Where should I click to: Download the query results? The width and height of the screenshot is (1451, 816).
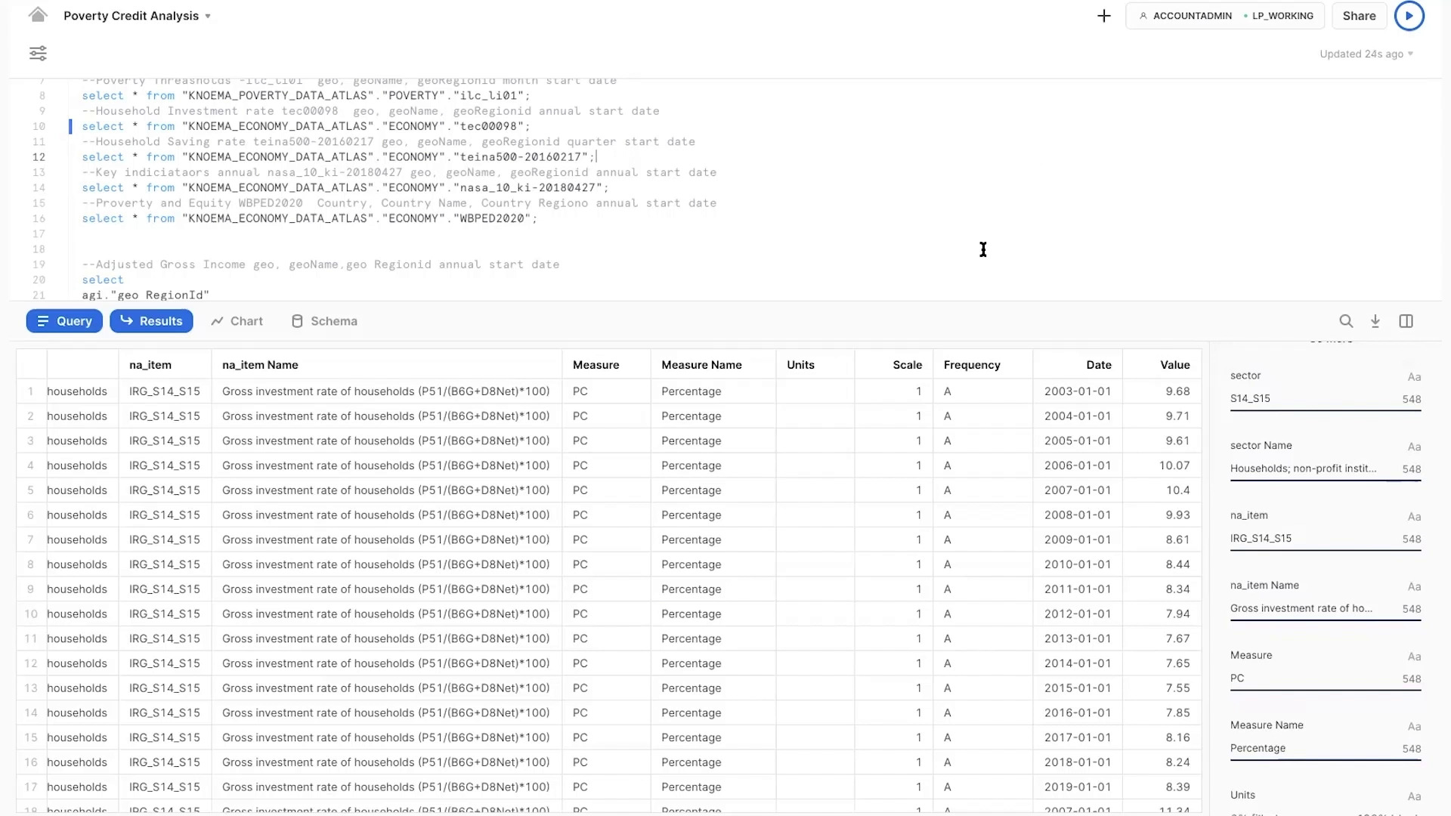point(1375,320)
